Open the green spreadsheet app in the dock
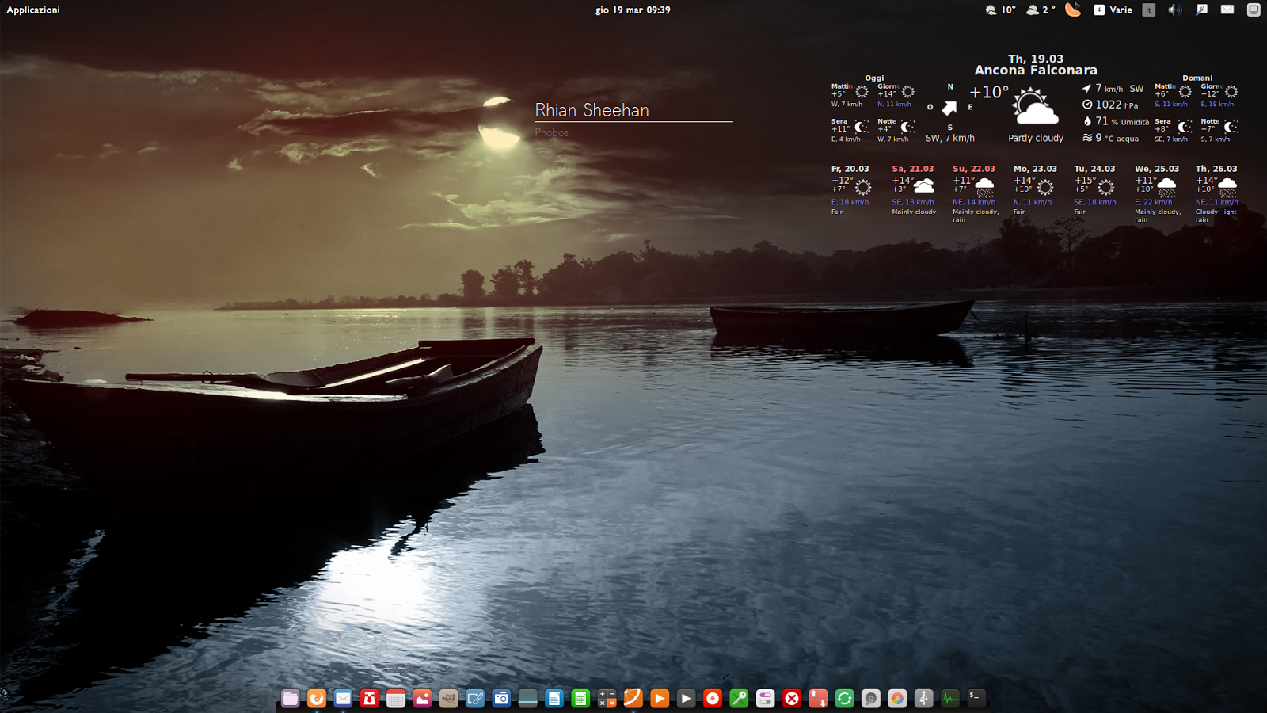The height and width of the screenshot is (713, 1267). (580, 698)
